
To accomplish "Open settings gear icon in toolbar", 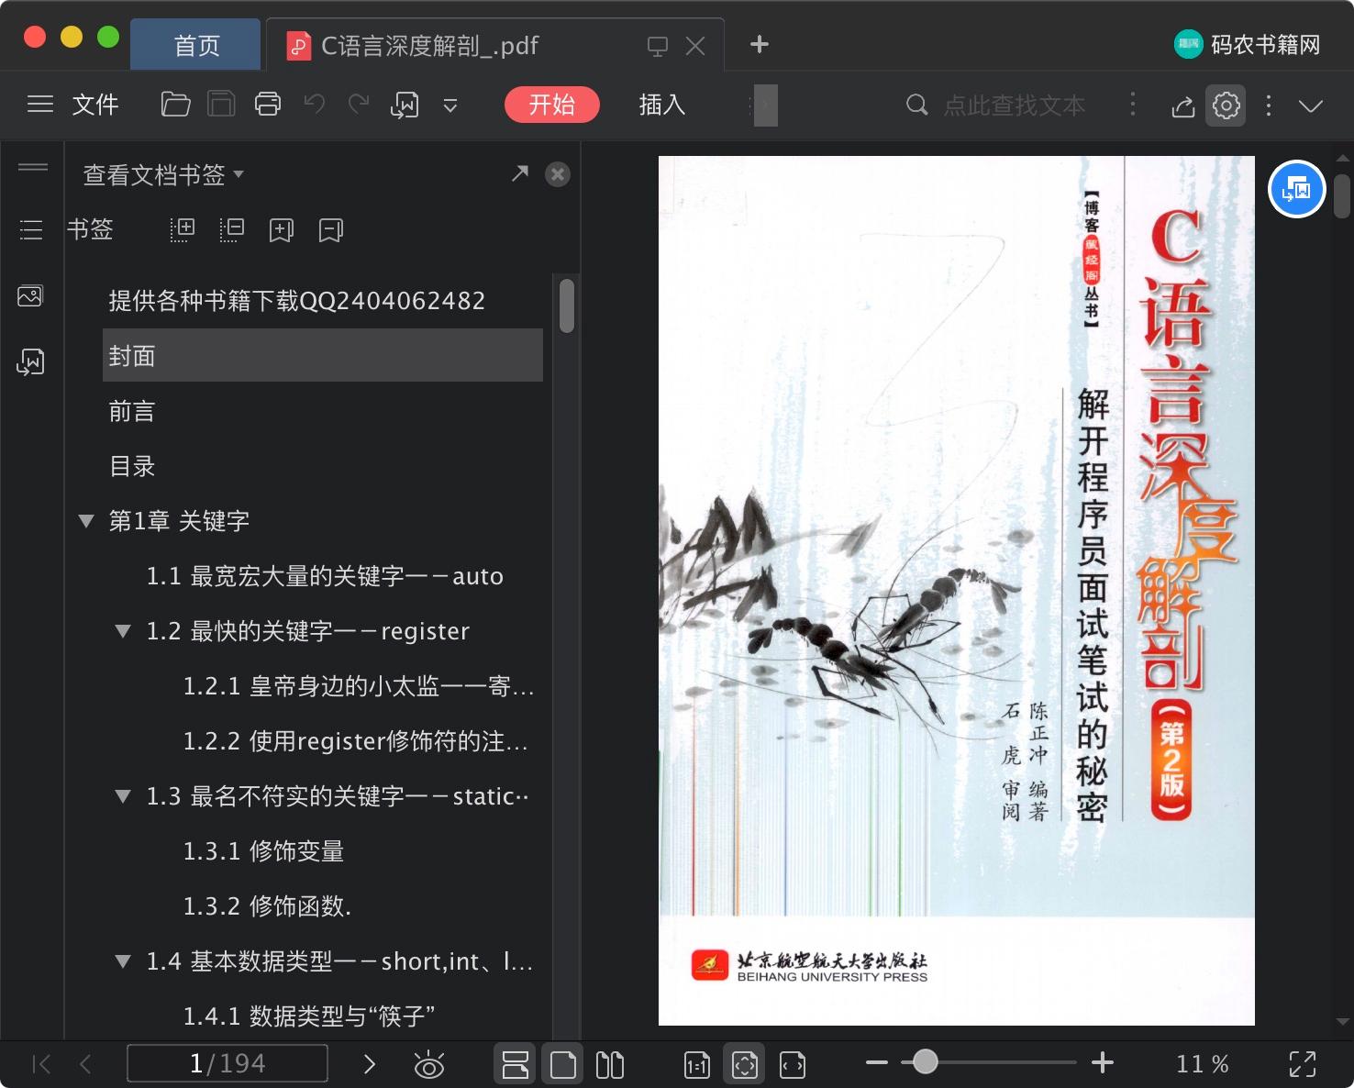I will (x=1226, y=105).
